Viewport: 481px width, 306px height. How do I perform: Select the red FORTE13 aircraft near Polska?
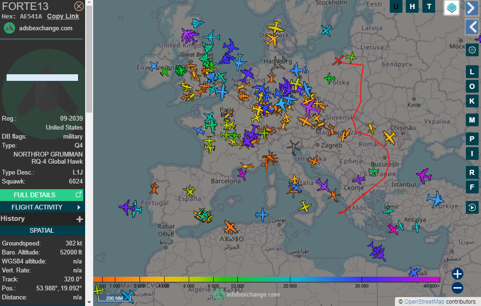pyautogui.click(x=338, y=61)
